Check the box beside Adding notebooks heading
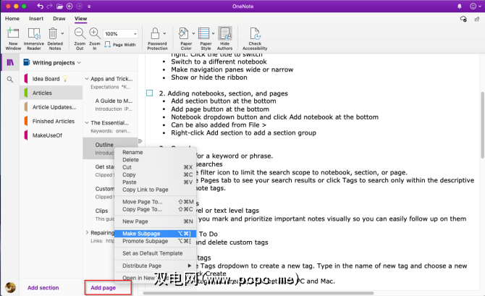 150,93
